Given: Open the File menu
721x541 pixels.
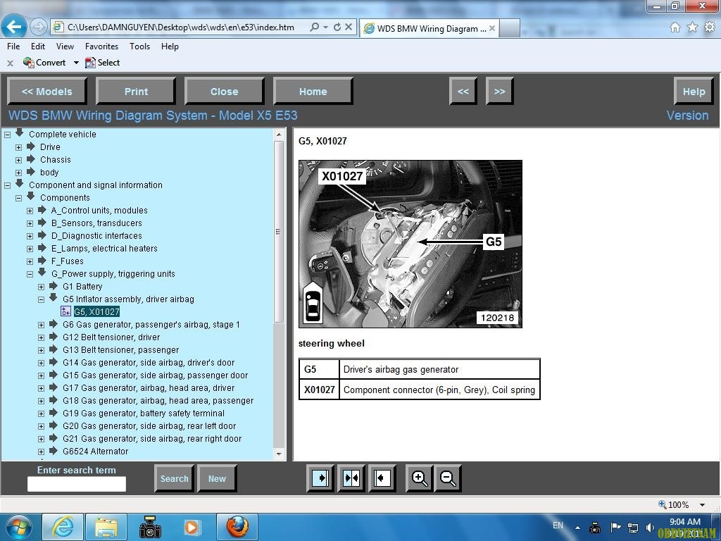Looking at the screenshot, I should point(13,46).
